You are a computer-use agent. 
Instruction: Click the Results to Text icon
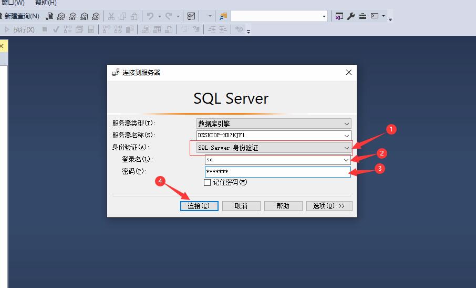click(146, 29)
